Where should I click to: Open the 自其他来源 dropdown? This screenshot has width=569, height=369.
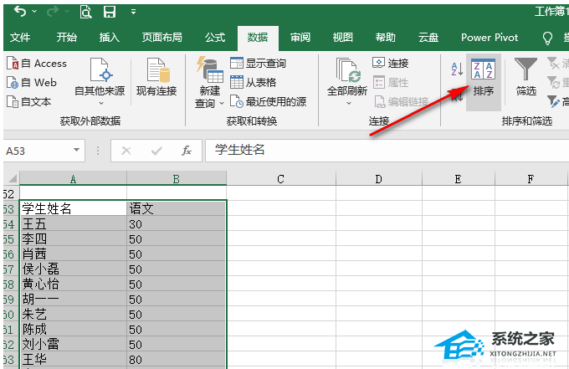(100, 82)
